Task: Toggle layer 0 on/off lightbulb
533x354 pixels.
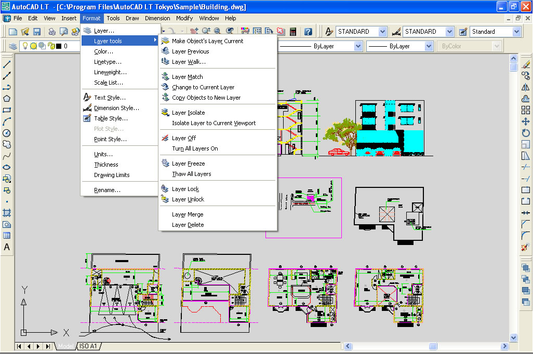Action: (x=25, y=46)
